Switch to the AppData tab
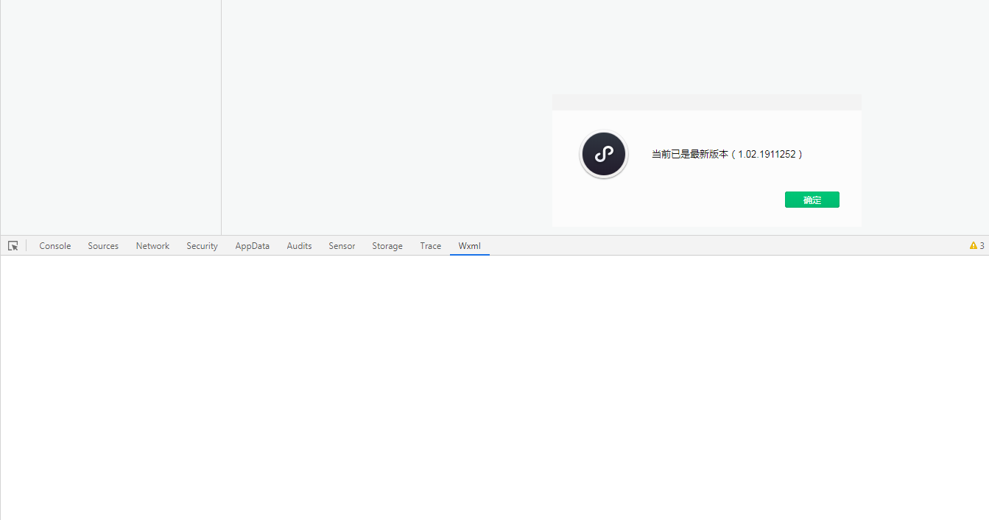The width and height of the screenshot is (989, 520). pos(253,246)
